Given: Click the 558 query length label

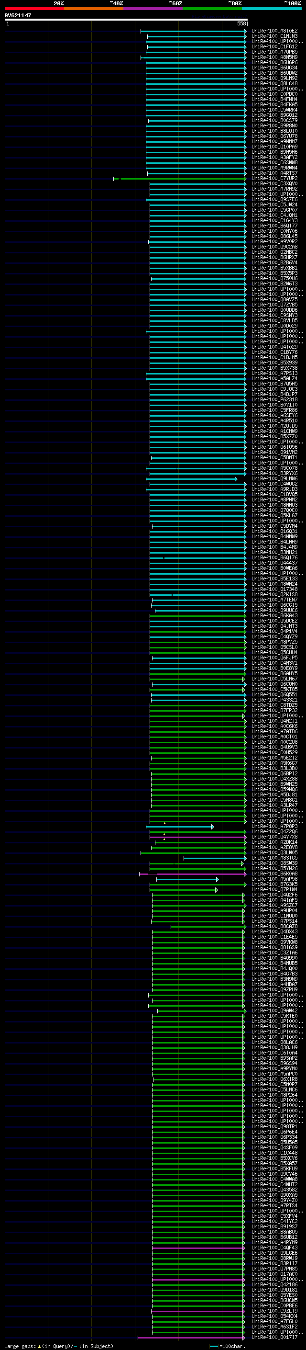Looking at the screenshot, I should (x=241, y=23).
